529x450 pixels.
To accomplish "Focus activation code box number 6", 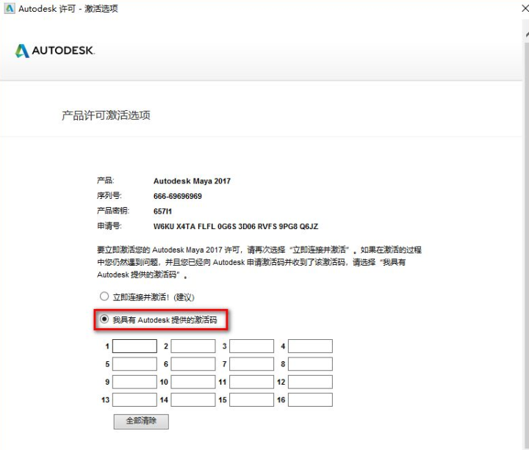I will tap(193, 364).
